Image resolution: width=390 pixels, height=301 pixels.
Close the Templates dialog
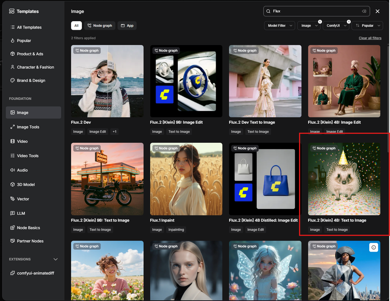(x=377, y=11)
